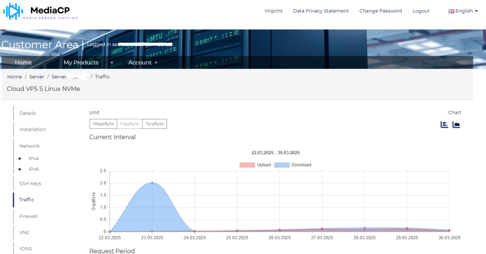486x254 pixels.
Task: Click the Request Period heading
Action: [x=112, y=251]
